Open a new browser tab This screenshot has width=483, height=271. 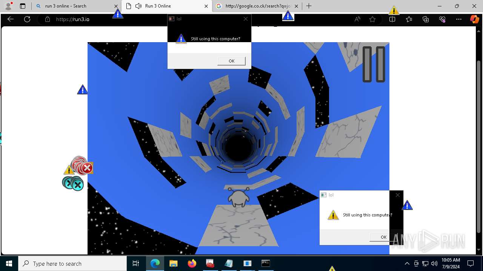(x=309, y=6)
